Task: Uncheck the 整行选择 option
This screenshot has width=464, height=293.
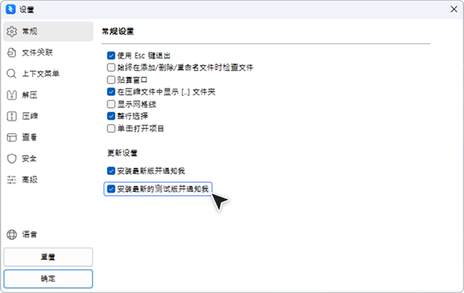Action: tap(111, 116)
